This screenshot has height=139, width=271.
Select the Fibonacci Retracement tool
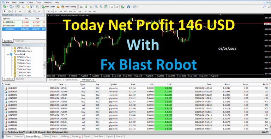tap(34, 11)
